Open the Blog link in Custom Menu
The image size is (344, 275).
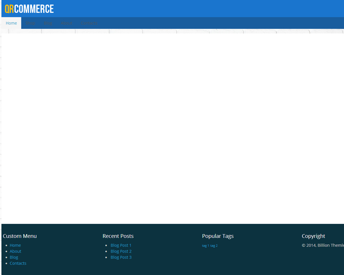(x=14, y=257)
